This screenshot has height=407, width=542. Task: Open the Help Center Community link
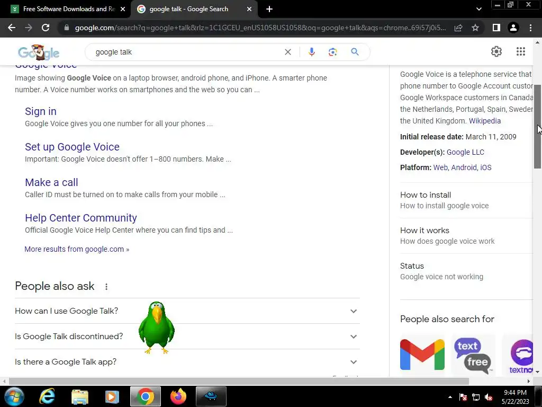click(81, 218)
